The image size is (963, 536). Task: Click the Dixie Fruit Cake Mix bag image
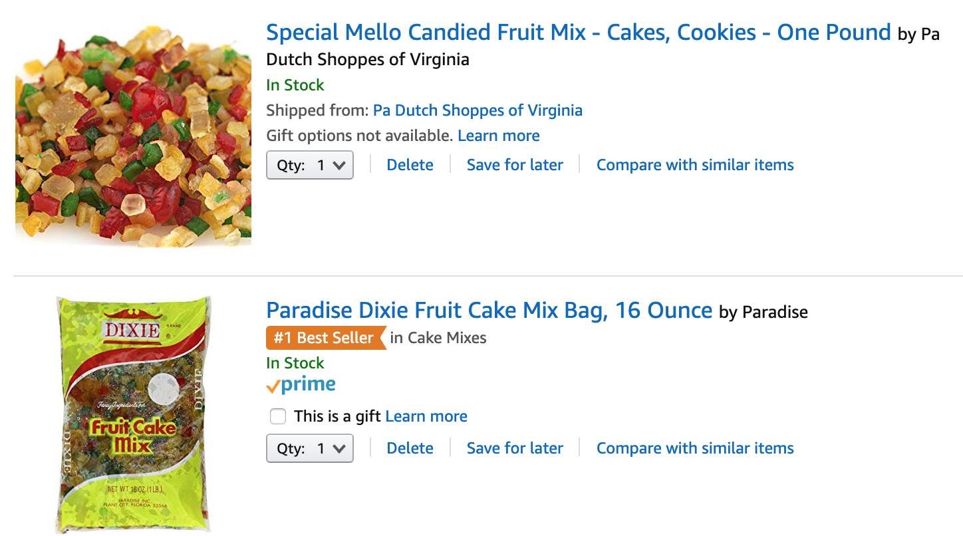(x=133, y=414)
